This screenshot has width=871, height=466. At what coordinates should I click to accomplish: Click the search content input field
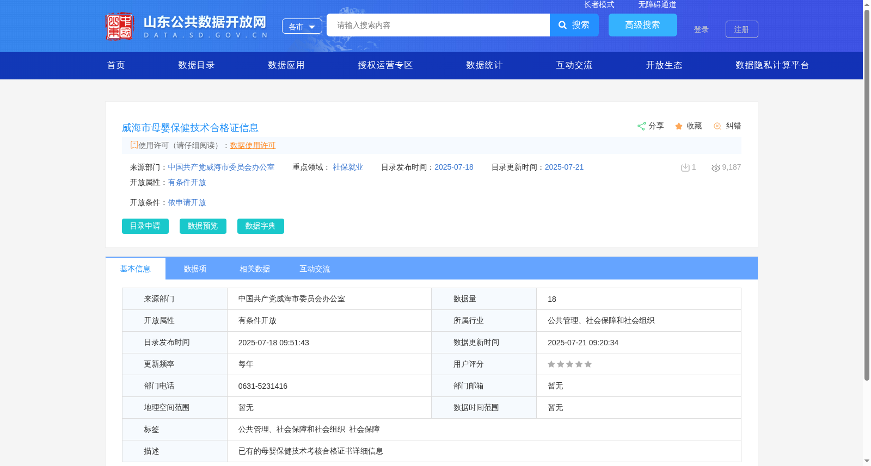point(438,25)
